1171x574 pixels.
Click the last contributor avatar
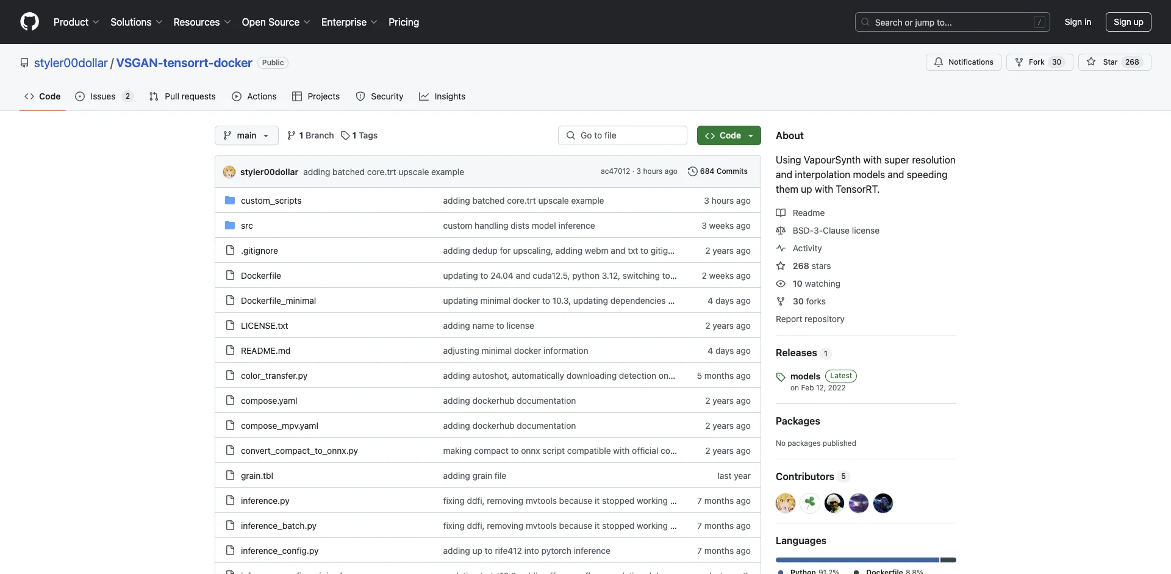883,503
